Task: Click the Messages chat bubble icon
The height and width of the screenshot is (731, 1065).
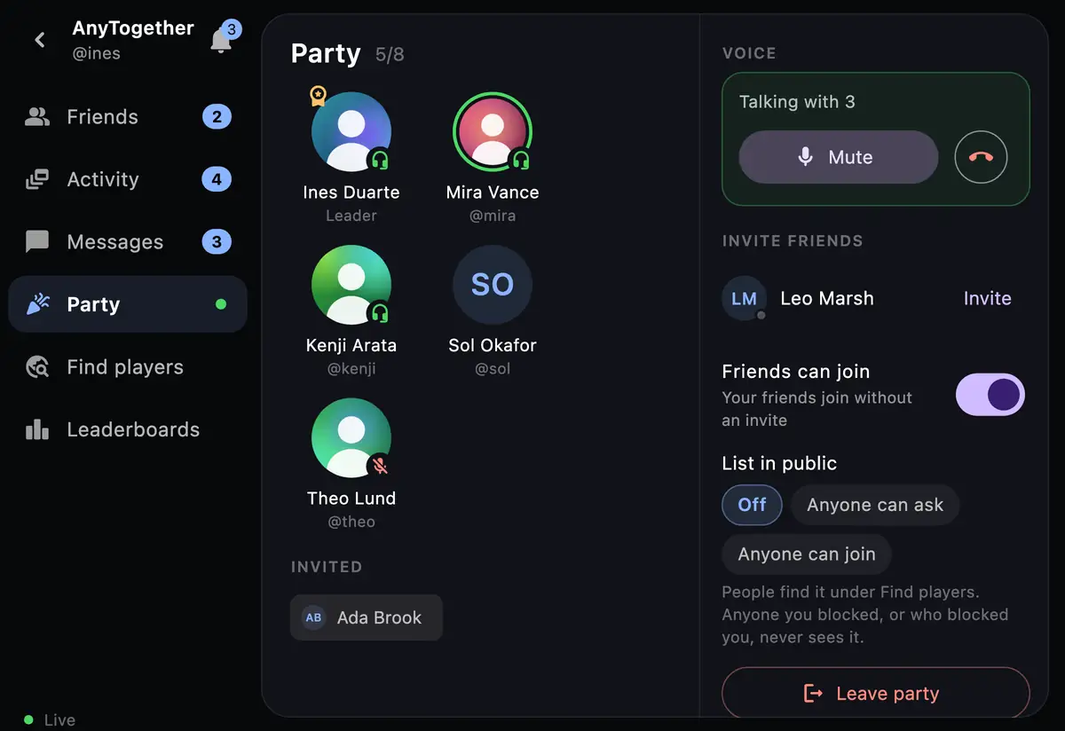Action: (37, 242)
